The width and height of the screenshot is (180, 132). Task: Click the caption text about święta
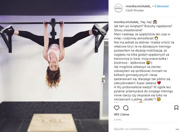[x=143, y=26]
